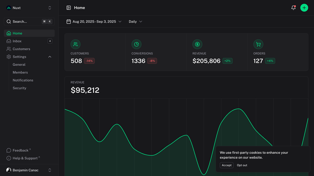Expand user menu chevrons beside Benjamin Canac

[x=49, y=170]
